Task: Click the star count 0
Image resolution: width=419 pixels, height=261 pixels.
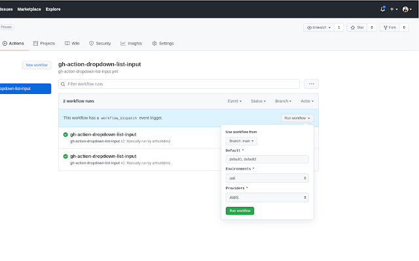Action: pos(372,27)
